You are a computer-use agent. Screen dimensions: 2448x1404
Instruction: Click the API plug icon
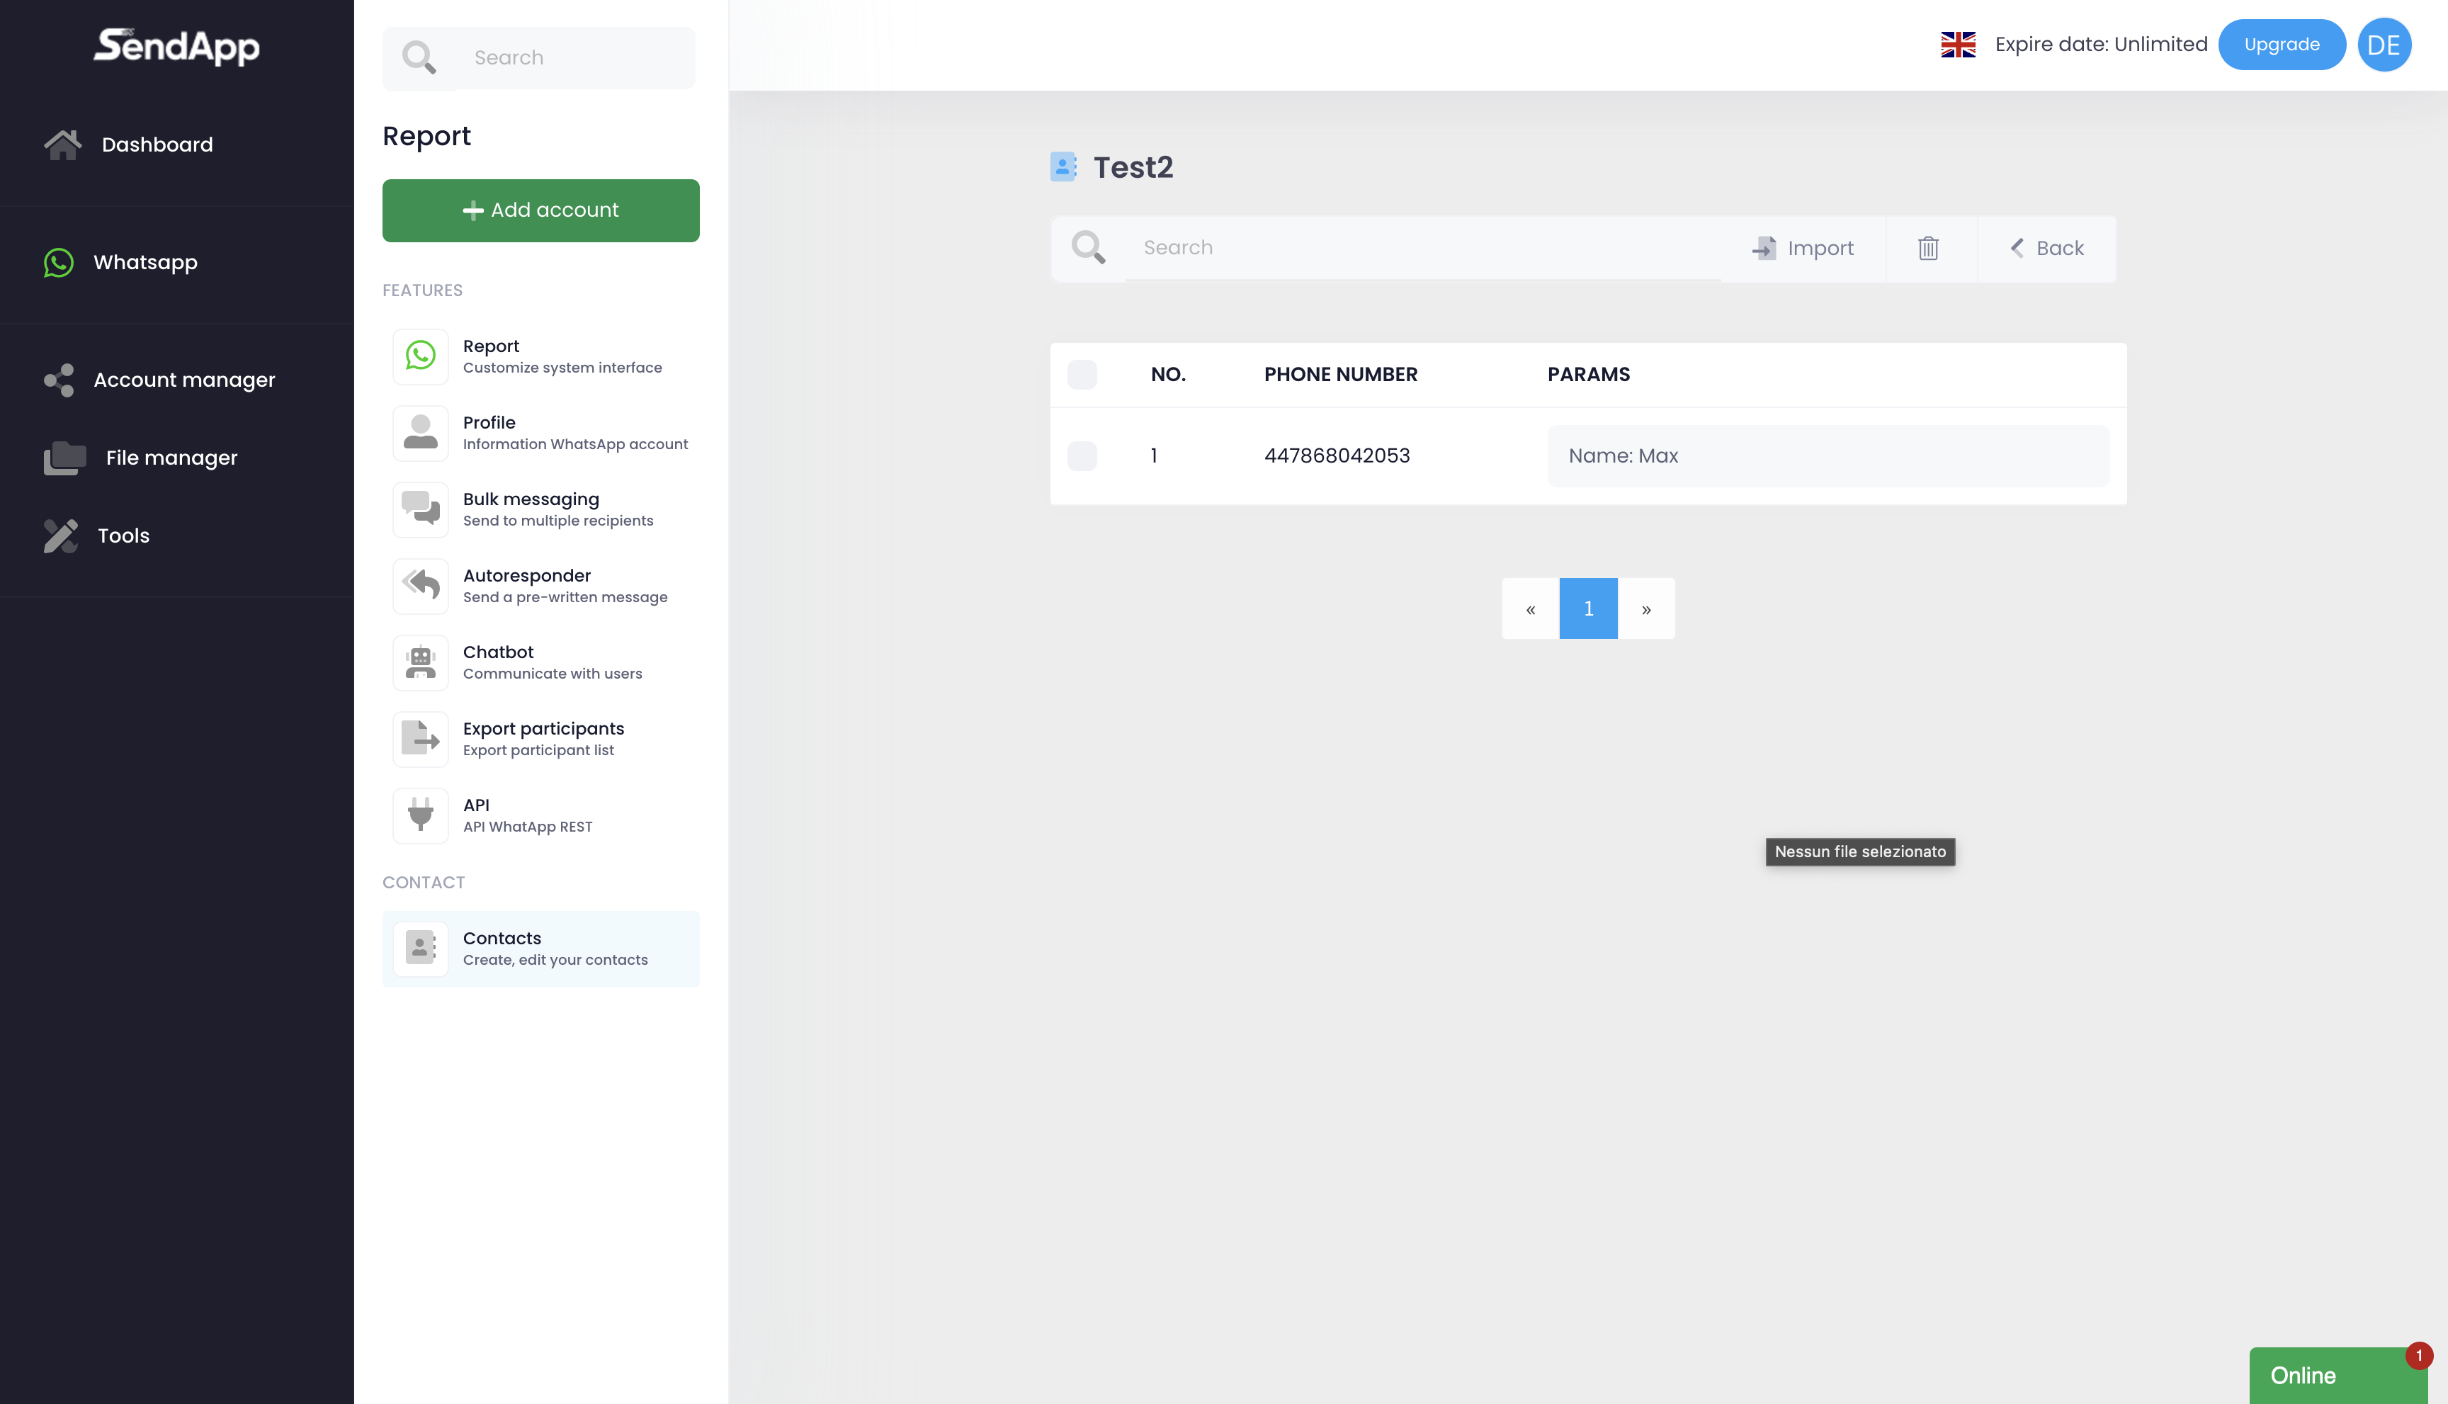420,815
